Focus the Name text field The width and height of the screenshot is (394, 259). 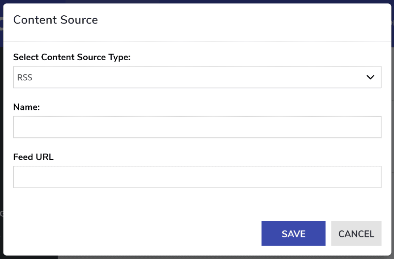(x=197, y=127)
